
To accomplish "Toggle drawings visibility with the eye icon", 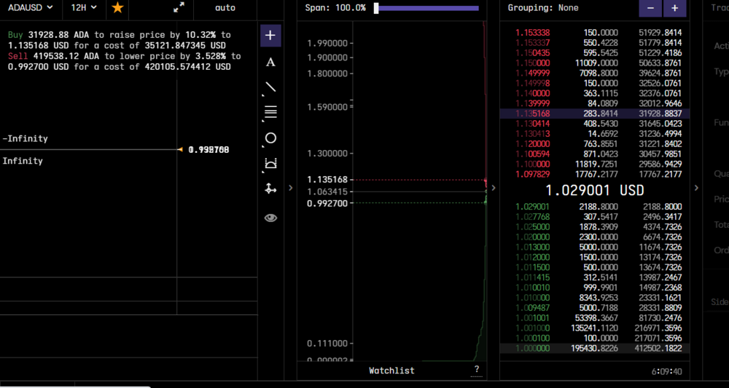I will coord(270,218).
